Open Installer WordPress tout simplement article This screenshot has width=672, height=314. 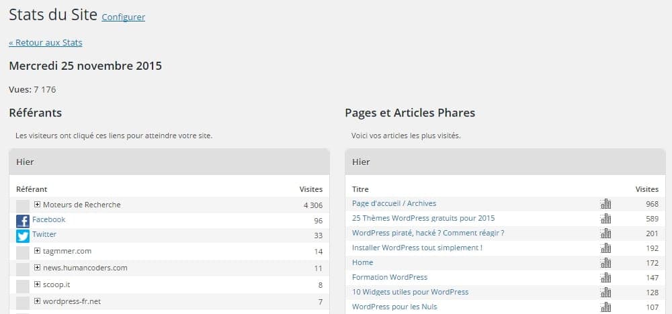(x=417, y=248)
